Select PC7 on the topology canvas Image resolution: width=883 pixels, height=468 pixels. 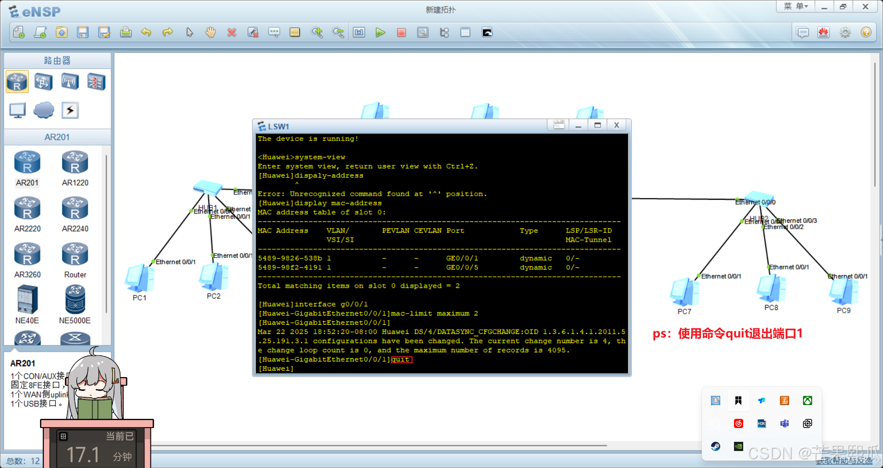click(x=684, y=292)
